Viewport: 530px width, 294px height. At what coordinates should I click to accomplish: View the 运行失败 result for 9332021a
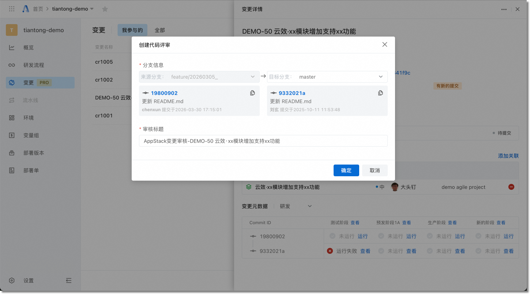(365, 251)
